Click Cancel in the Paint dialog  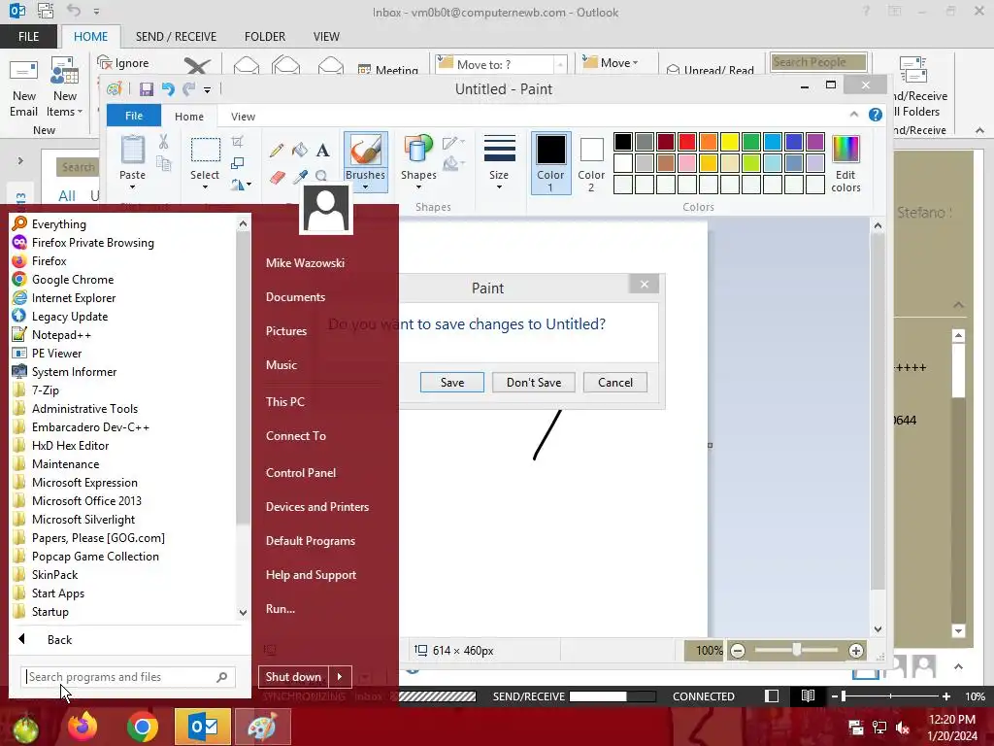click(x=614, y=383)
